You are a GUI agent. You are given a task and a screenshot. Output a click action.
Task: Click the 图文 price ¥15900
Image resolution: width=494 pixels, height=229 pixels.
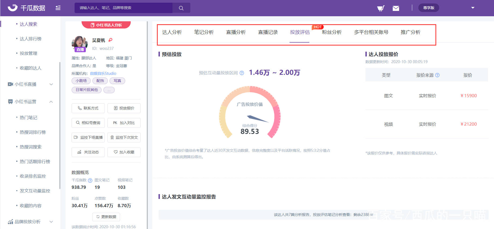[469, 96]
